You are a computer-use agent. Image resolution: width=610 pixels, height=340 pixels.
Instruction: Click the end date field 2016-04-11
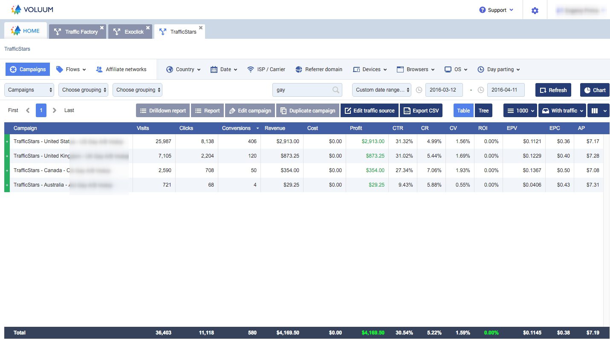pyautogui.click(x=506, y=90)
